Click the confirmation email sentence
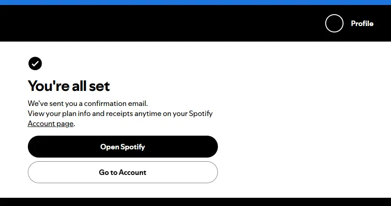Screen dimensions: 391x206 tap(88, 103)
